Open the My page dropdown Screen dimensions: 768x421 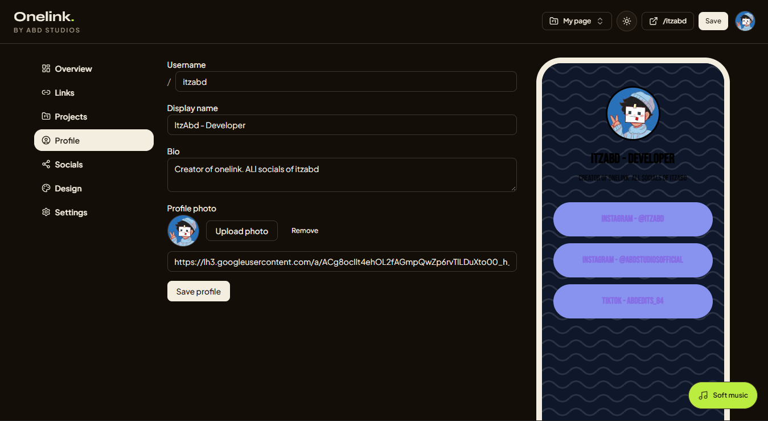click(x=577, y=21)
